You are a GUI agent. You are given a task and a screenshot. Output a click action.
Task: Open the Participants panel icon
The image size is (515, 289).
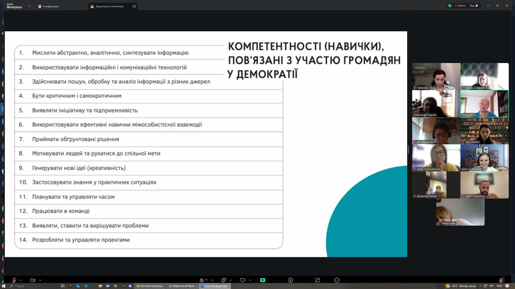[202, 280]
